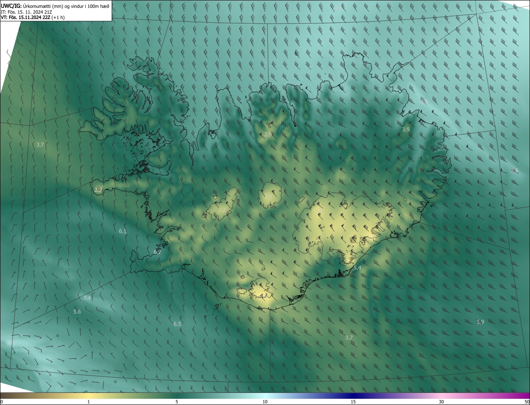Click the 6.5 value south of Reykjanes
Viewport: 530px width, 405px height.
click(177, 324)
